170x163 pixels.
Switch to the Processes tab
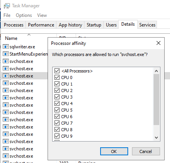tap(13, 25)
